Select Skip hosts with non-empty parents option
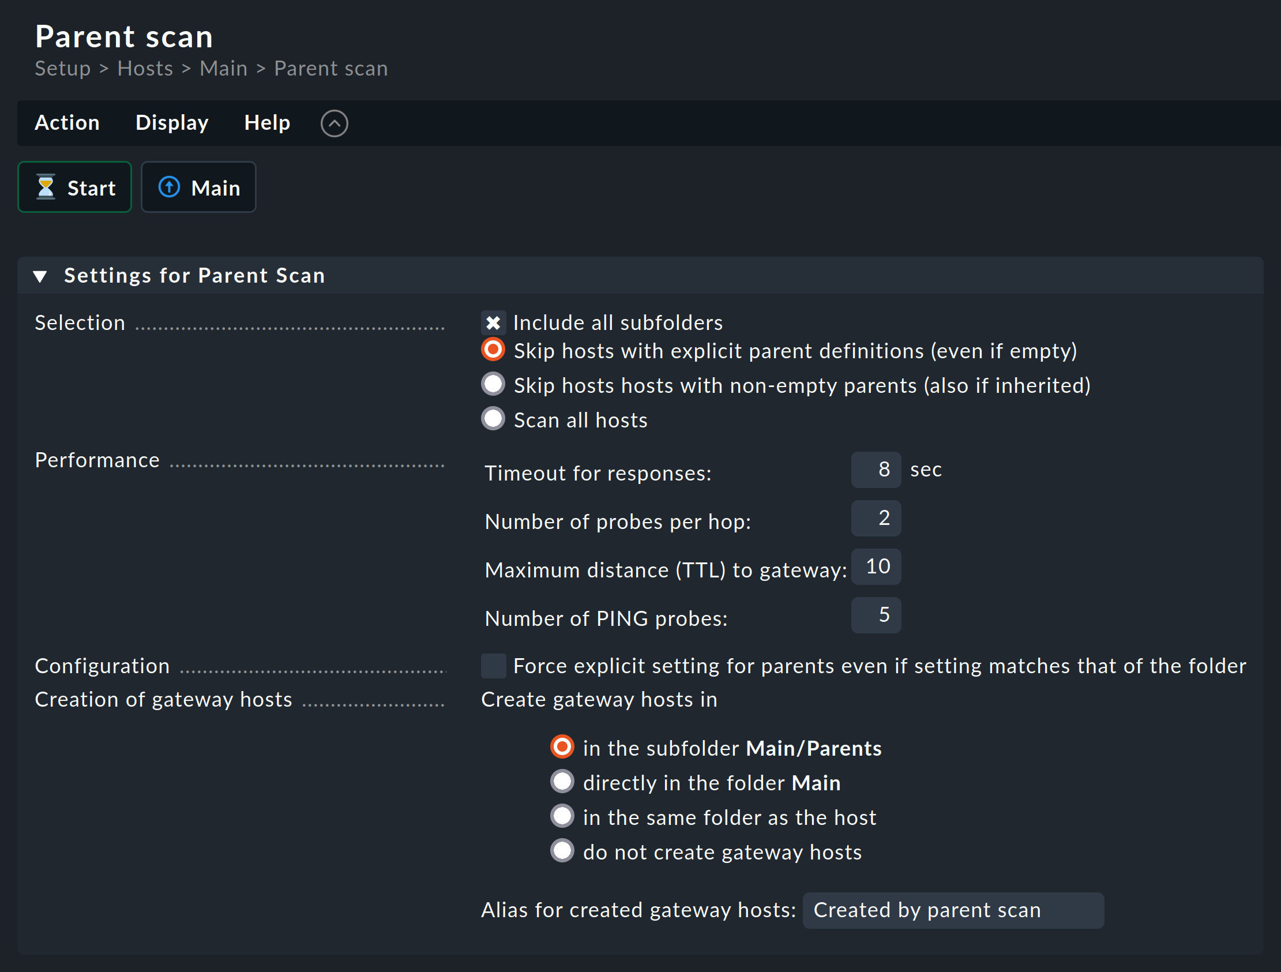 pos(493,384)
